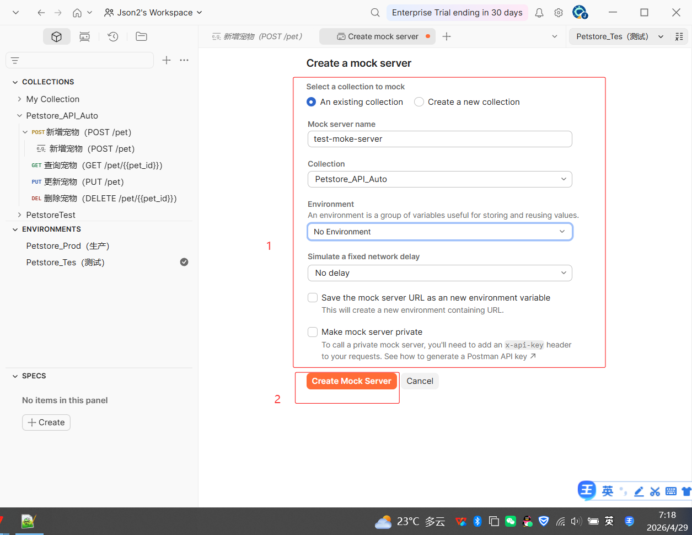Open the search magnifier icon
The height and width of the screenshot is (535, 692).
375,13
